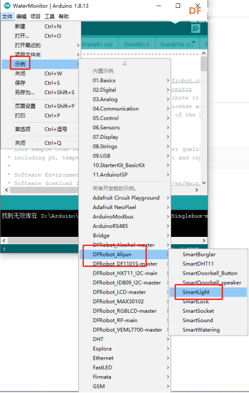The image size is (249, 393).
Task: Expand the 项目文件夹 submenu
Action: [41, 55]
